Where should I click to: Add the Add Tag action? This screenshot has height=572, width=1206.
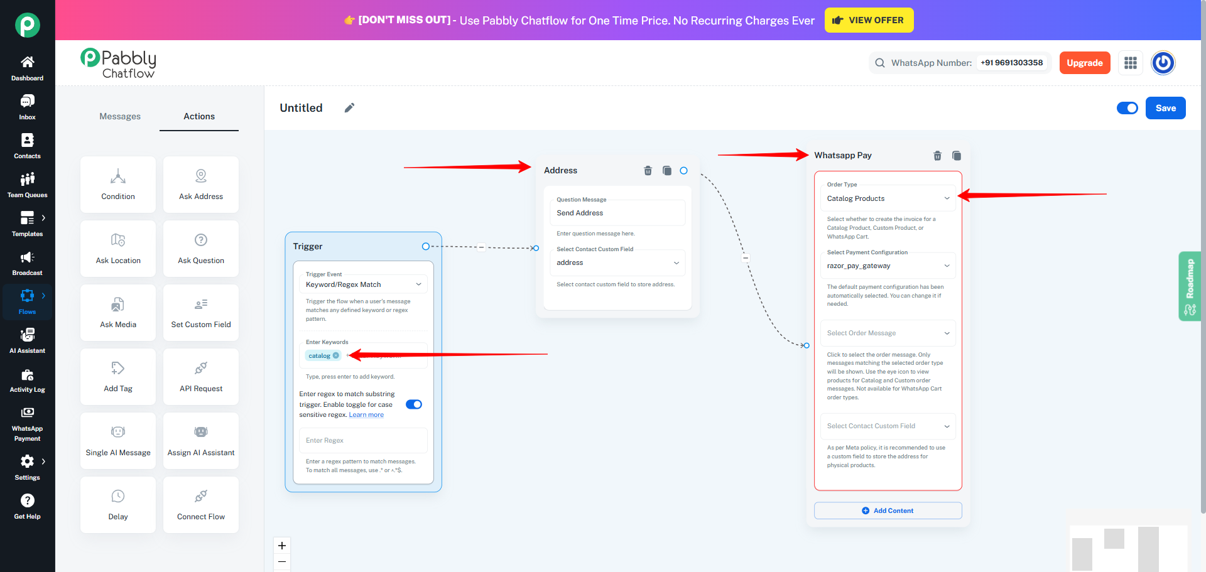[118, 377]
